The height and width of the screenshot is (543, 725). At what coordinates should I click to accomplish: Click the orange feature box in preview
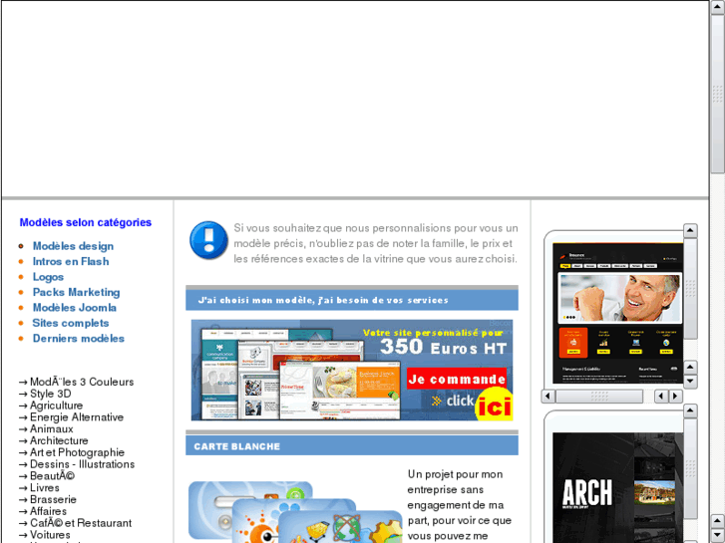[x=573, y=343]
